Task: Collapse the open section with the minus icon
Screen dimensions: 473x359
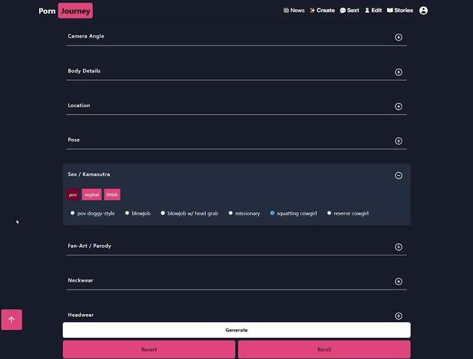Action: (399, 175)
